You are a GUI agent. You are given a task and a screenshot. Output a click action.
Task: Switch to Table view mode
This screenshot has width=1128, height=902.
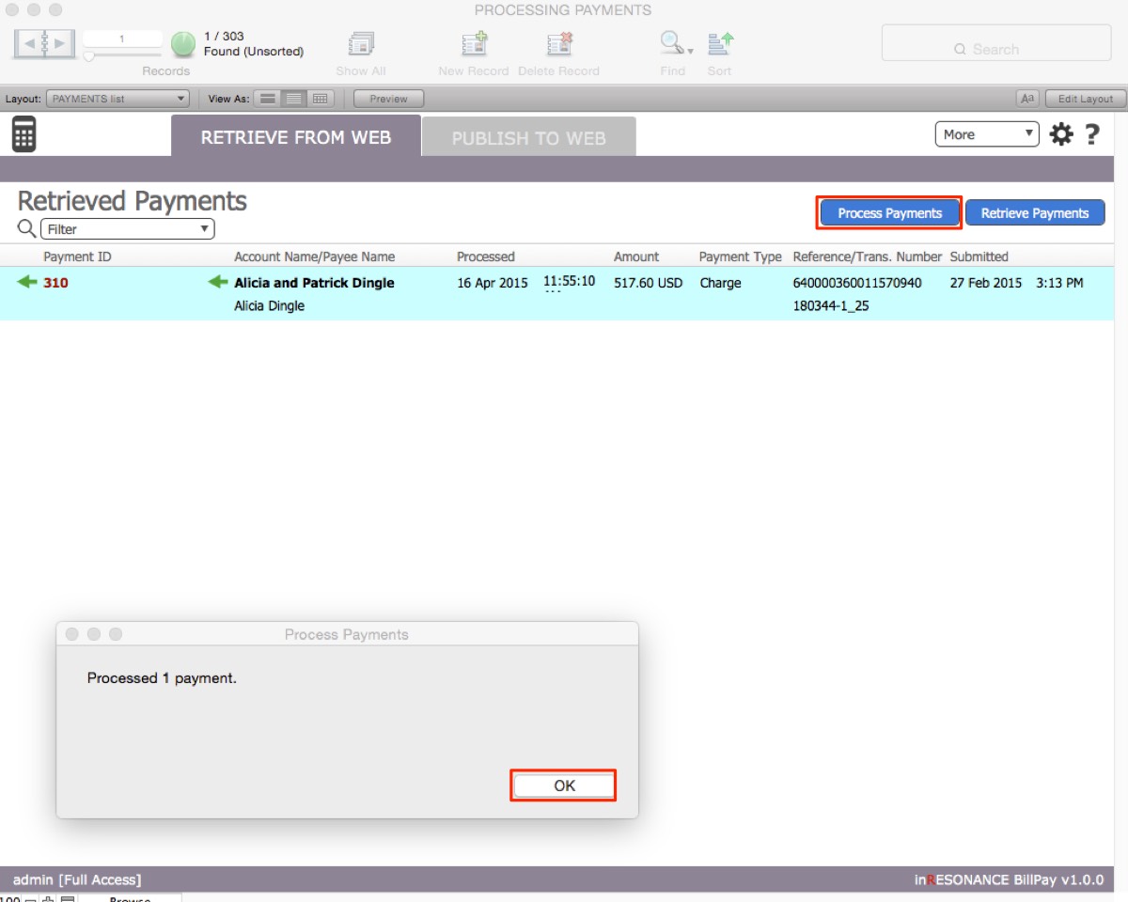(x=321, y=99)
